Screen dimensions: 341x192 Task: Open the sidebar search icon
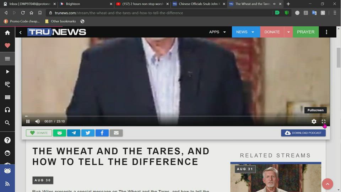7,123
